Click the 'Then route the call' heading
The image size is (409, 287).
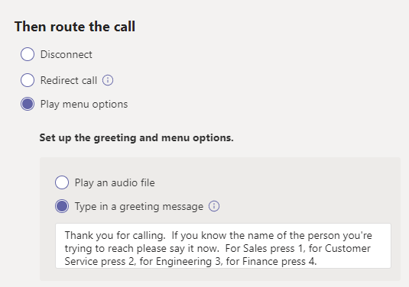(75, 27)
